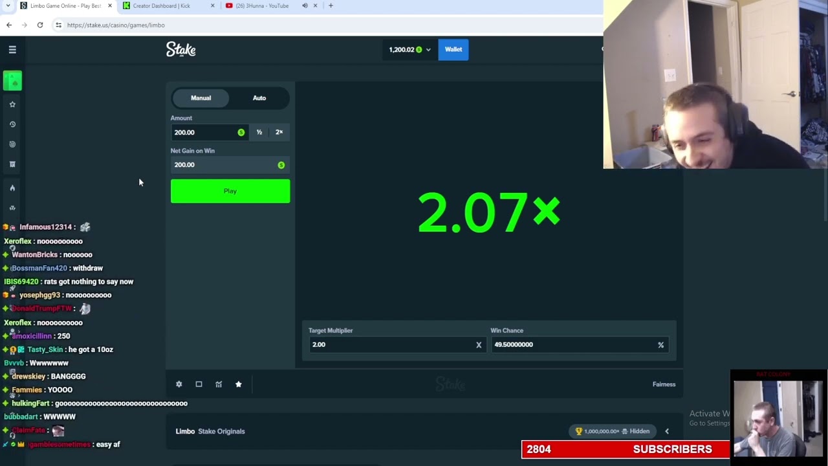Click the green Play button
This screenshot has height=466, width=828.
pyautogui.click(x=230, y=191)
